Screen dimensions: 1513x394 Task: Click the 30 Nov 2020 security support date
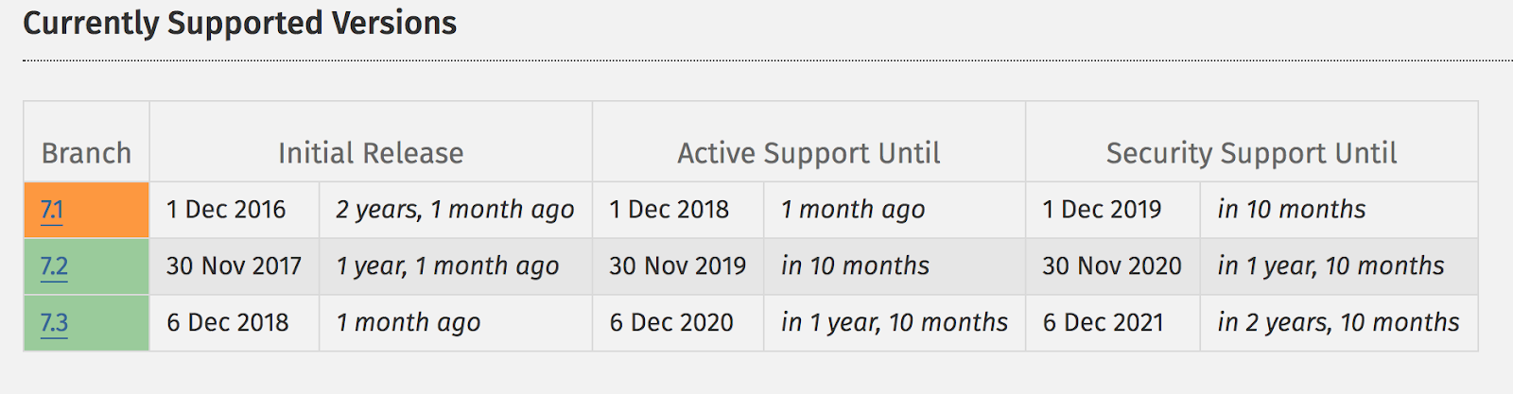coord(1112,266)
